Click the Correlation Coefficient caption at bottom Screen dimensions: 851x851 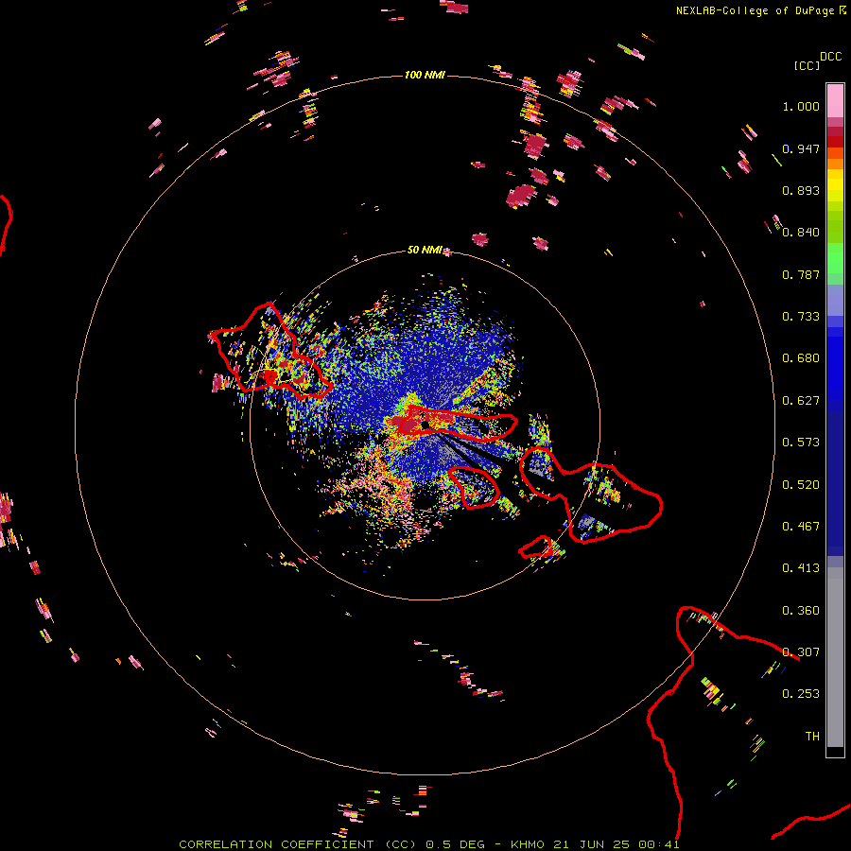428,844
